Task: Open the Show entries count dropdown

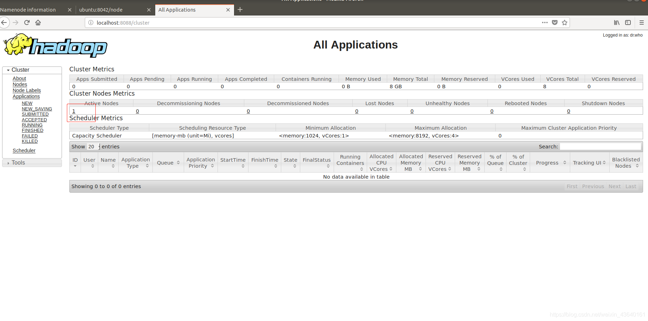Action: click(93, 147)
